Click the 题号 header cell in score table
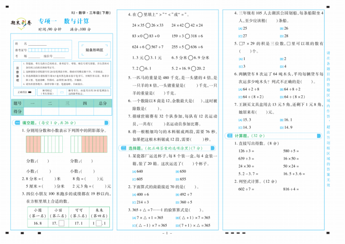Viewport: 345px width, 244px height. [x=18, y=103]
